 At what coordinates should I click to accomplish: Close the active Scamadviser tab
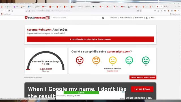(x=161, y=7)
